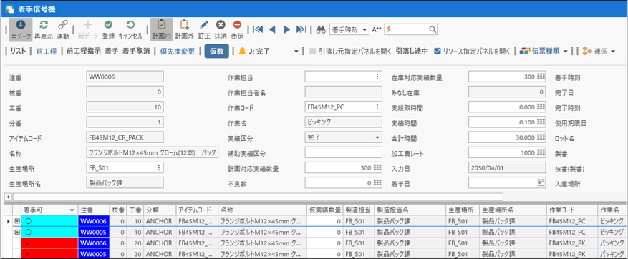Viewport: 628px width, 259px height.
Task: Click the 着手 menu item
Action: [x=112, y=51]
